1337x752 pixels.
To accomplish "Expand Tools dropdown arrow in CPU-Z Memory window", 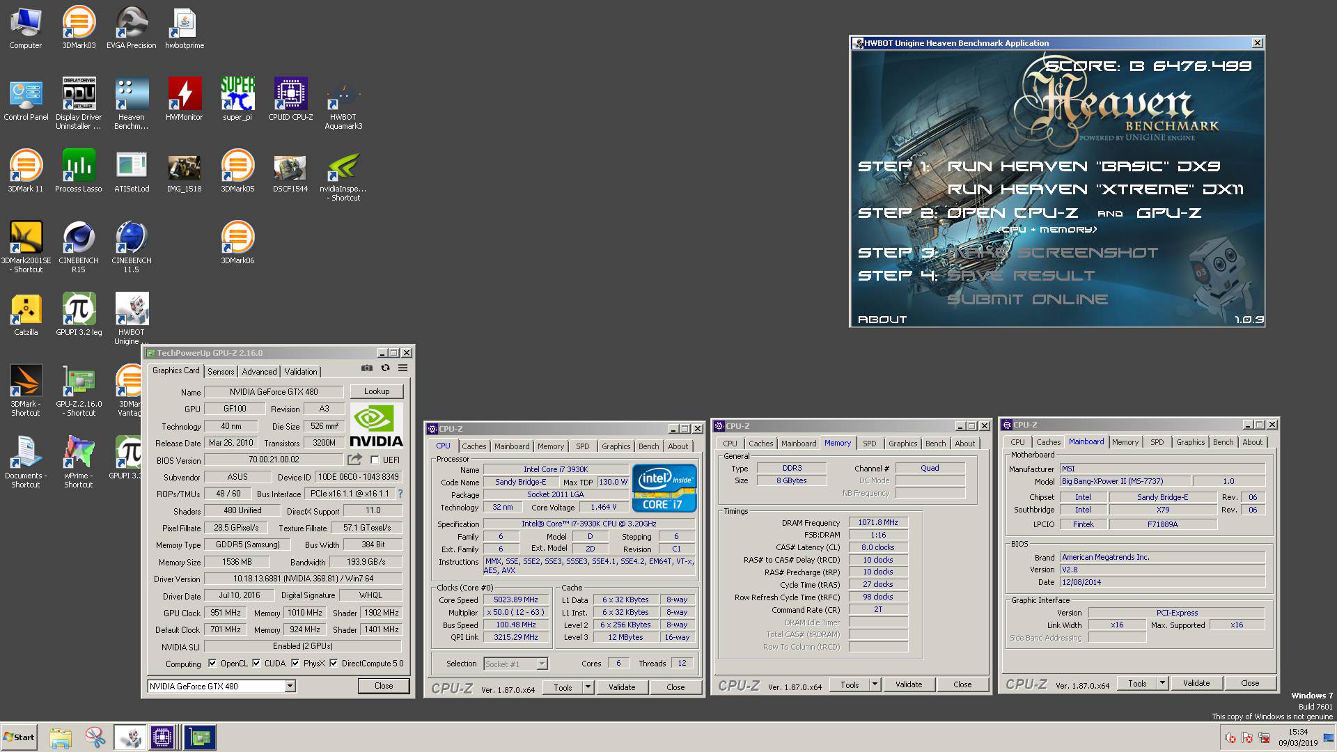I will tap(875, 684).
